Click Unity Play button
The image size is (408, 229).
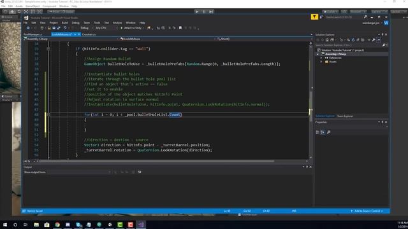point(197,11)
